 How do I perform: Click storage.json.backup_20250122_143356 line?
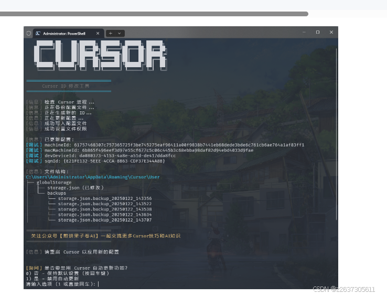click(105, 198)
